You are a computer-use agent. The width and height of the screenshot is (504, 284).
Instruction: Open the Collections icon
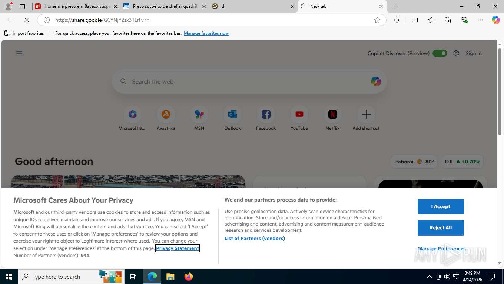click(x=448, y=20)
